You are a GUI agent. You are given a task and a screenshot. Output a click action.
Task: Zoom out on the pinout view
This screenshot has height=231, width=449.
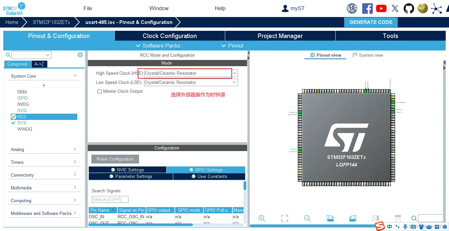point(307,218)
